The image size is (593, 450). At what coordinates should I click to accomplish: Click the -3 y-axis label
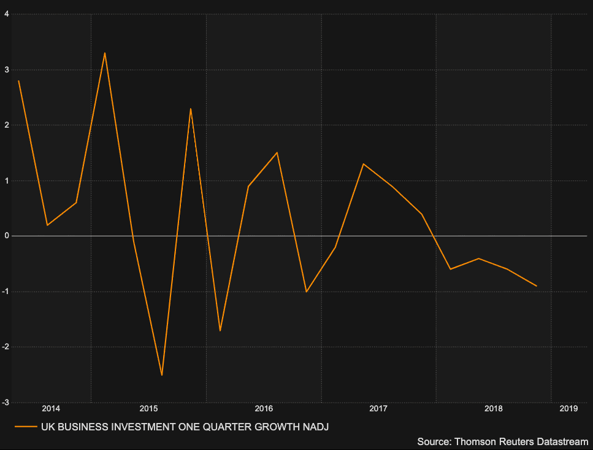(5, 403)
